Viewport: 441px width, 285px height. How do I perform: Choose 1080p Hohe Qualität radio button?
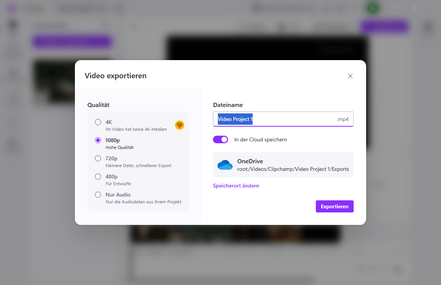point(98,140)
